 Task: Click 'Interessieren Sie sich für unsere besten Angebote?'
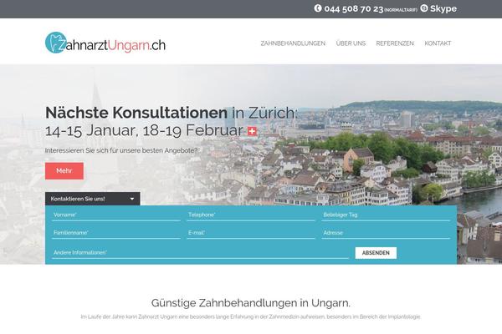click(121, 150)
